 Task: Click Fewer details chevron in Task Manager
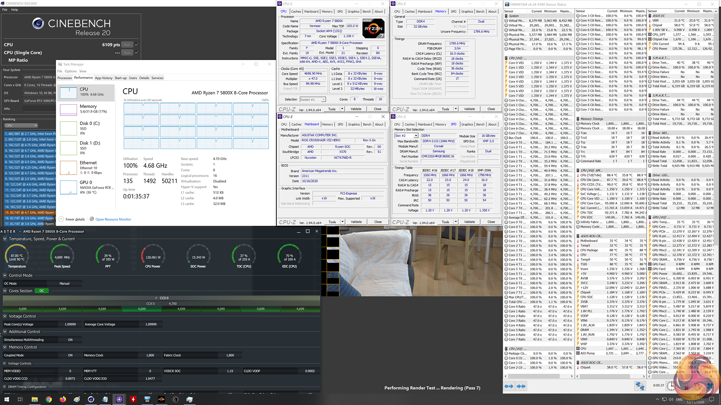(61, 219)
